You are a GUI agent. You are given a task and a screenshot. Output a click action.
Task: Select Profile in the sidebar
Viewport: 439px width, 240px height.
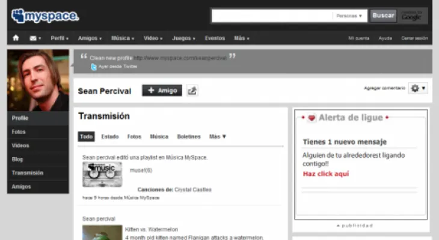tap(38, 118)
